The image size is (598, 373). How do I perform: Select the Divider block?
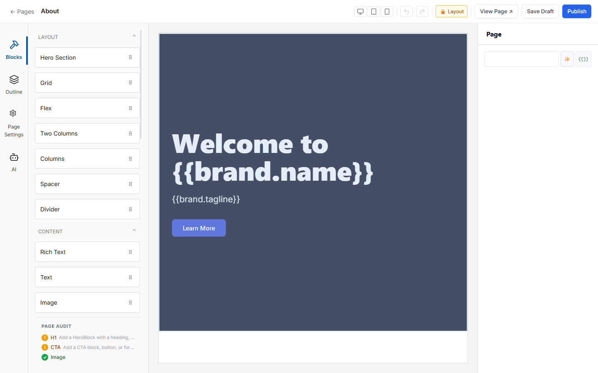coord(87,209)
